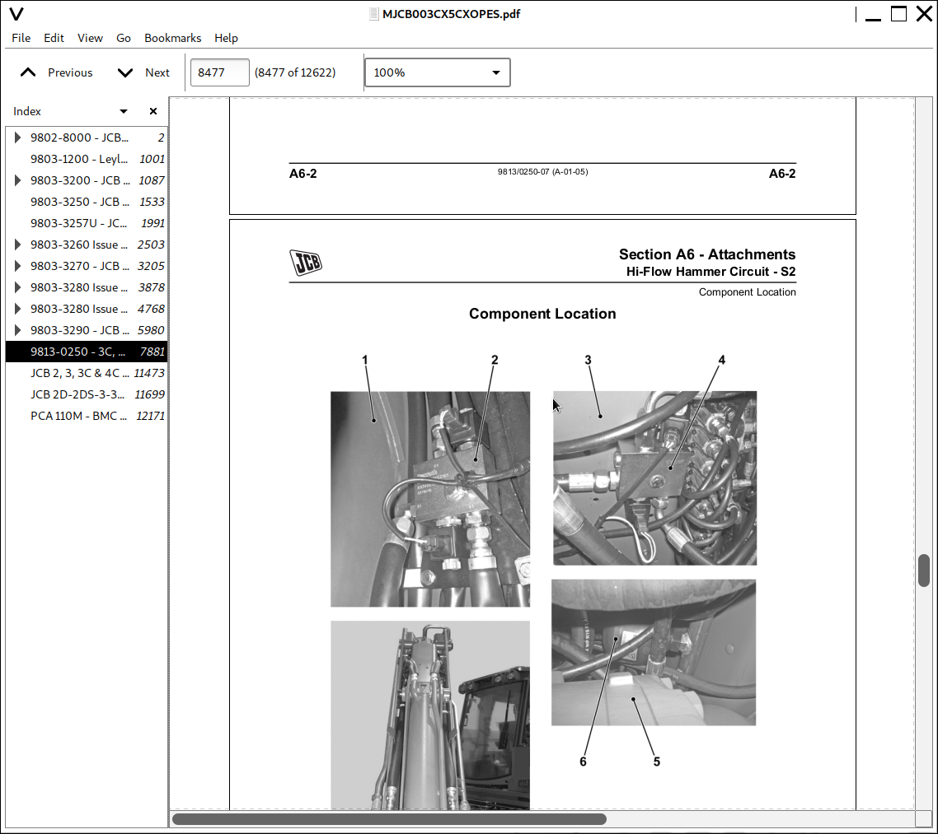938x834 pixels.
Task: Click the Previous page up-arrow icon
Action: click(x=28, y=72)
